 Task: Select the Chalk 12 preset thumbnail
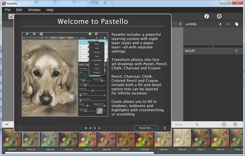coord(220,138)
